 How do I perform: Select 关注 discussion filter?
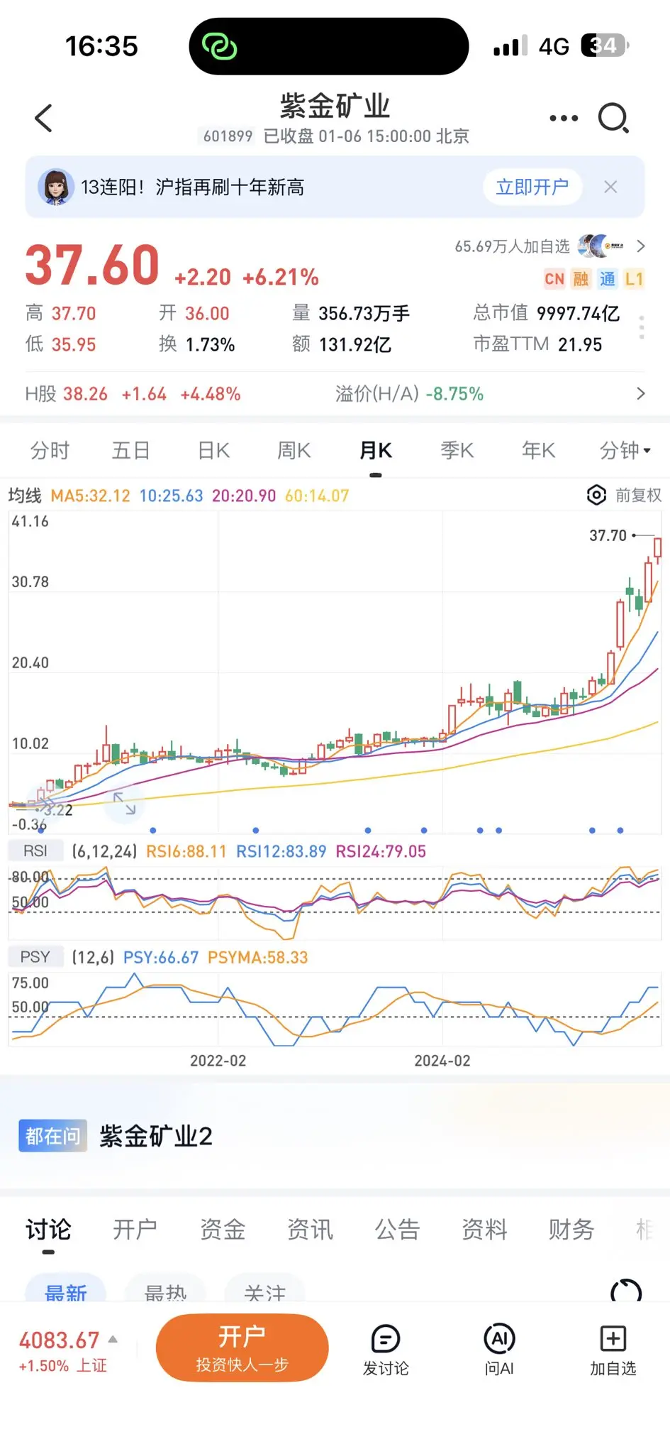265,1289
